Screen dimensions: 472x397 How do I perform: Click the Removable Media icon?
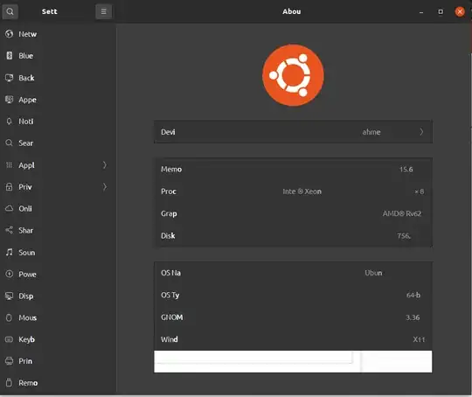pyautogui.click(x=9, y=382)
